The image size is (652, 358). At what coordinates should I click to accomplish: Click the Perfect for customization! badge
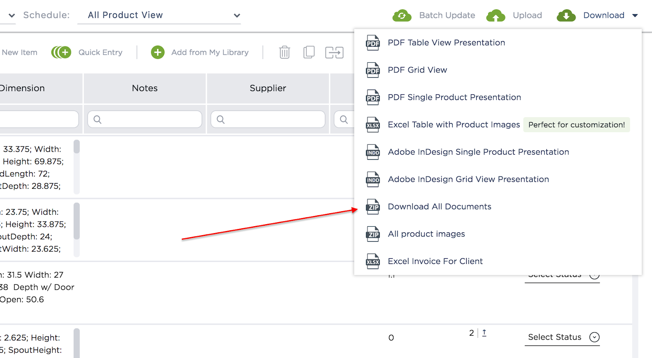click(x=577, y=125)
